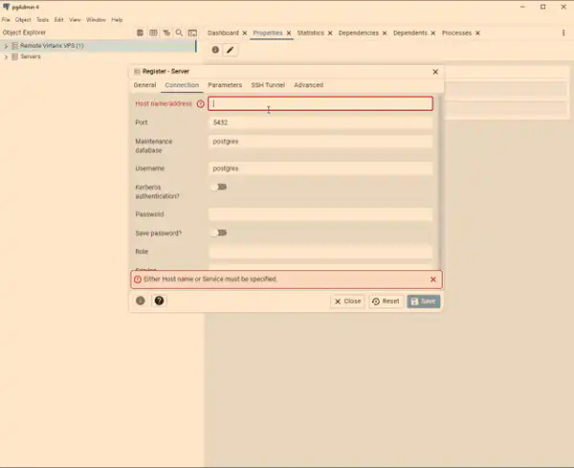This screenshot has height=468, width=574.
Task: Expand the Servers tree node
Action: (6, 57)
